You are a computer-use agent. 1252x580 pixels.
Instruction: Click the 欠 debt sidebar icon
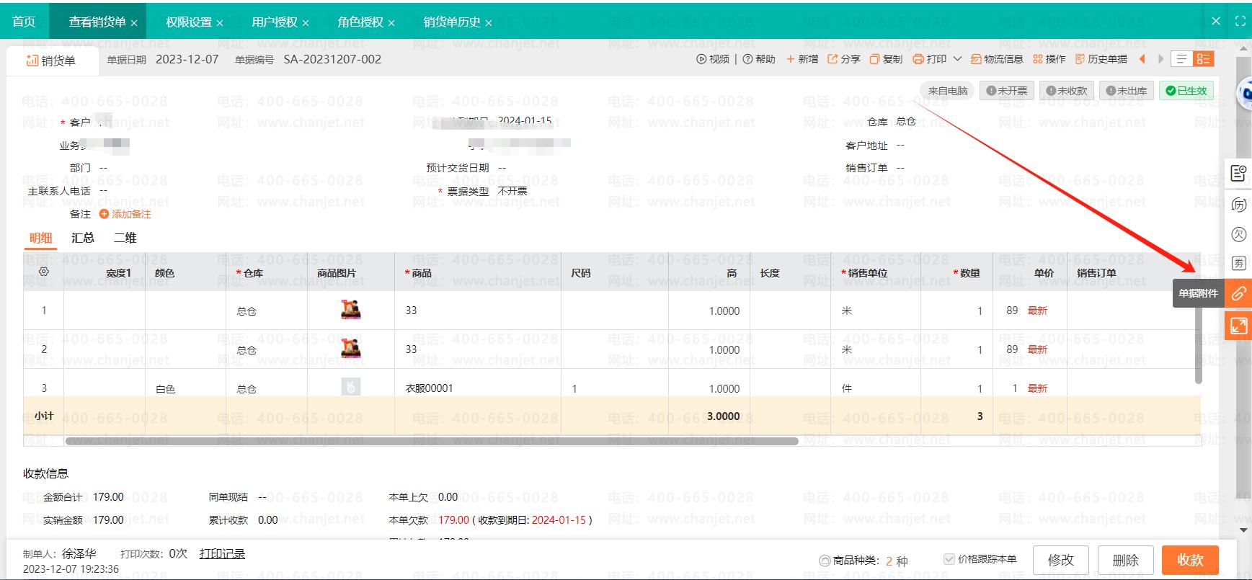tap(1238, 234)
